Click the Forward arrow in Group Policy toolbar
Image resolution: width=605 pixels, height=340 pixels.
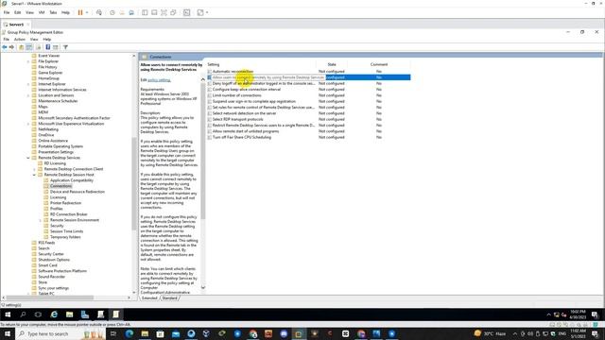click(11, 47)
